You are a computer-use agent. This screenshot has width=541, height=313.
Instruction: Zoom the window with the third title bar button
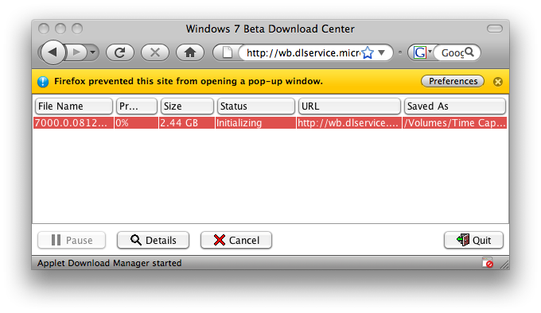77,29
